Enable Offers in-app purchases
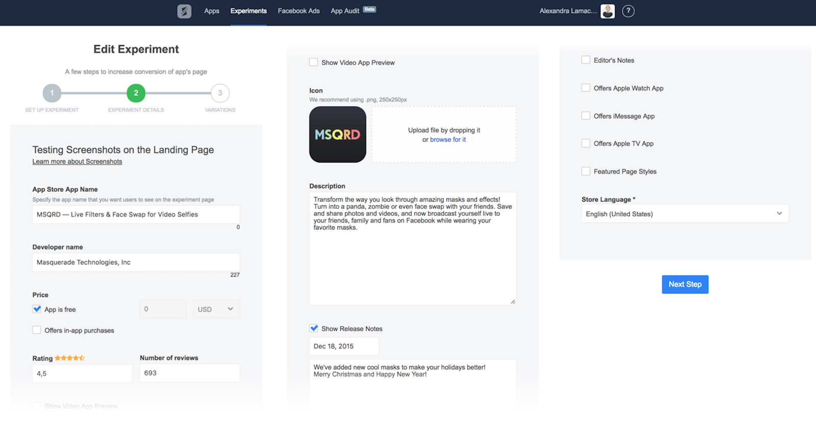 (37, 330)
